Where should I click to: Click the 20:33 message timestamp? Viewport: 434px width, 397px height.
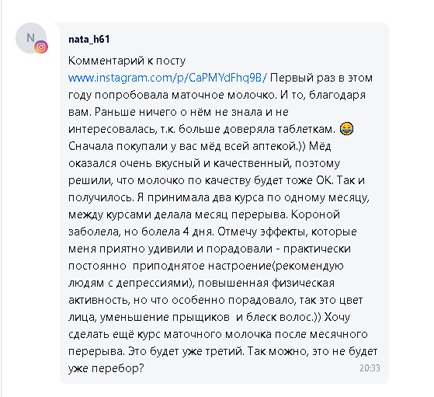pos(370,368)
